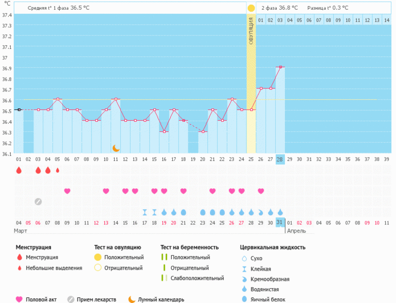Select highlighted date 31 in the date row

coord(280,222)
